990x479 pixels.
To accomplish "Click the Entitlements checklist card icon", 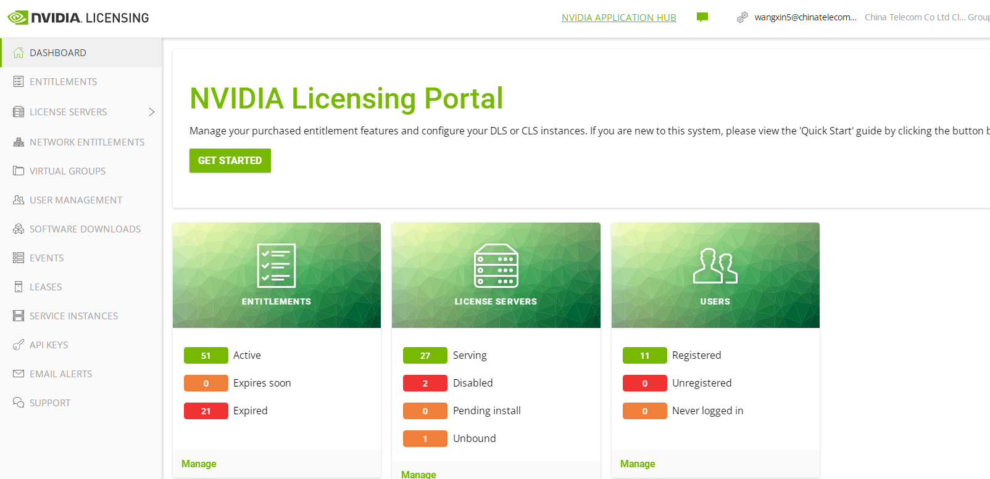I will point(276,266).
